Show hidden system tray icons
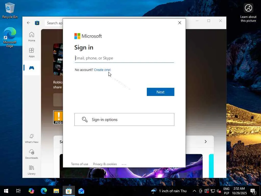This screenshot has height=196, width=261. click(x=194, y=191)
